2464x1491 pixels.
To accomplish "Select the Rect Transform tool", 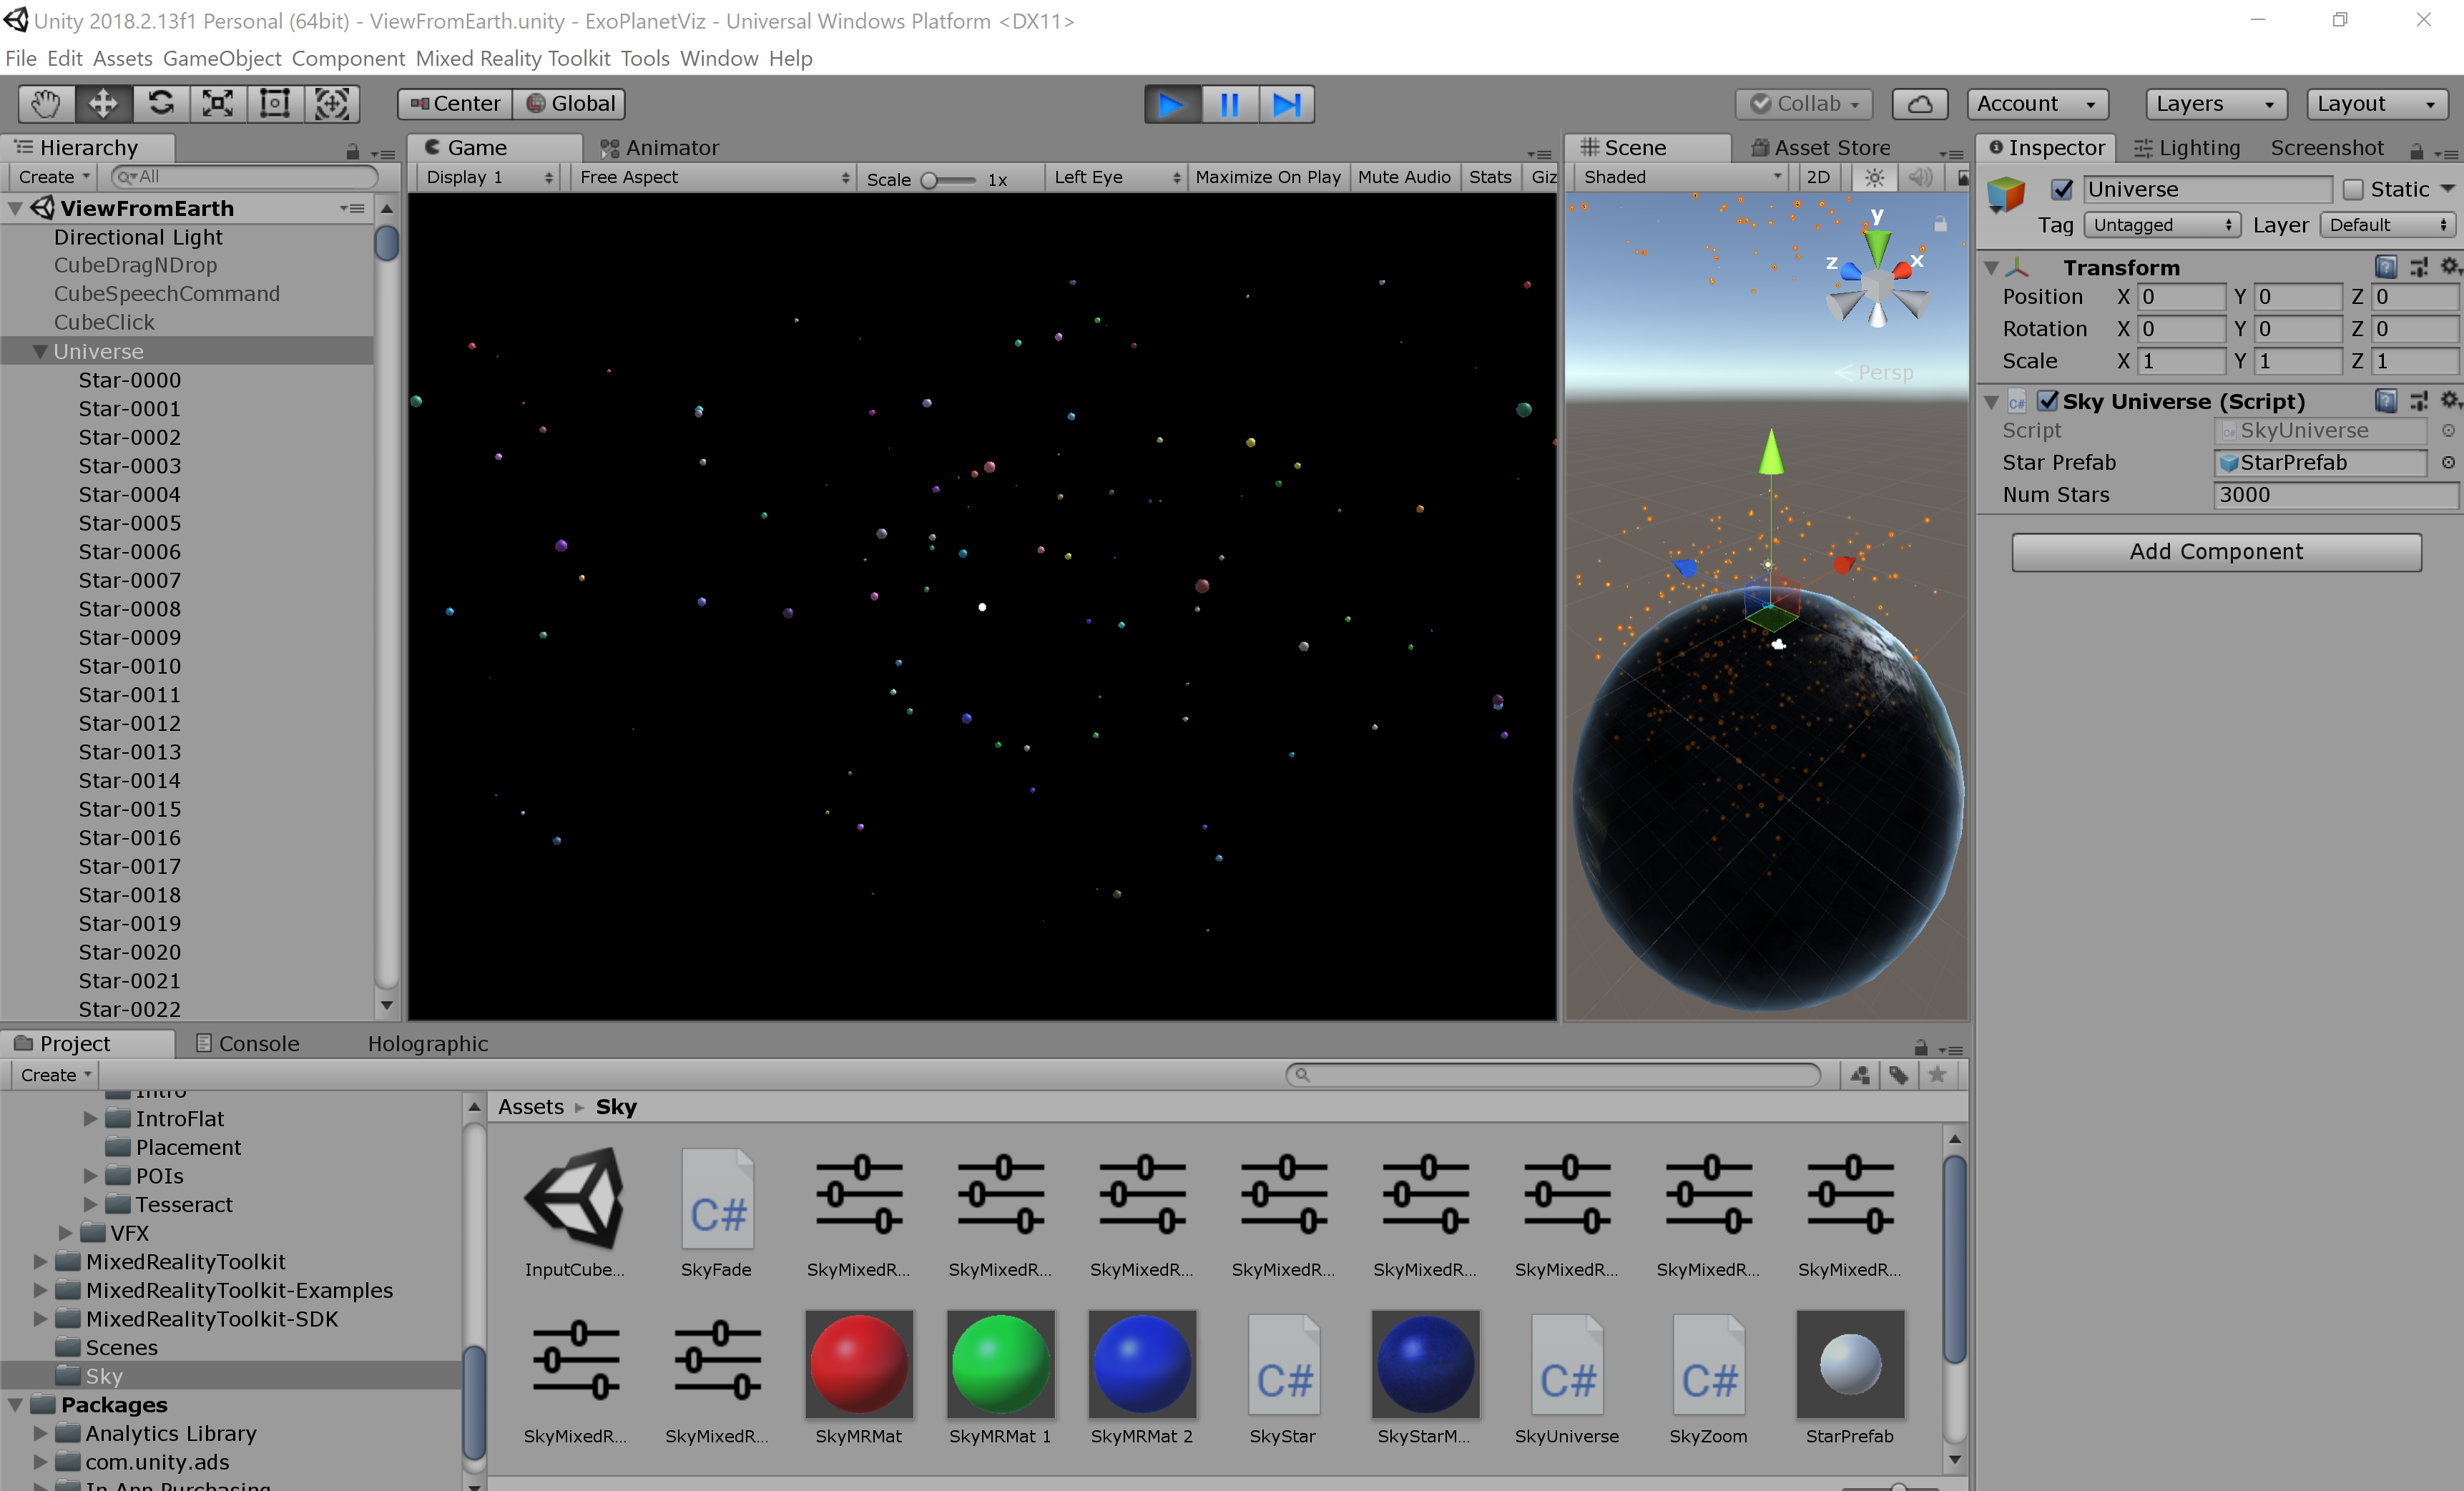I will click(x=275, y=104).
